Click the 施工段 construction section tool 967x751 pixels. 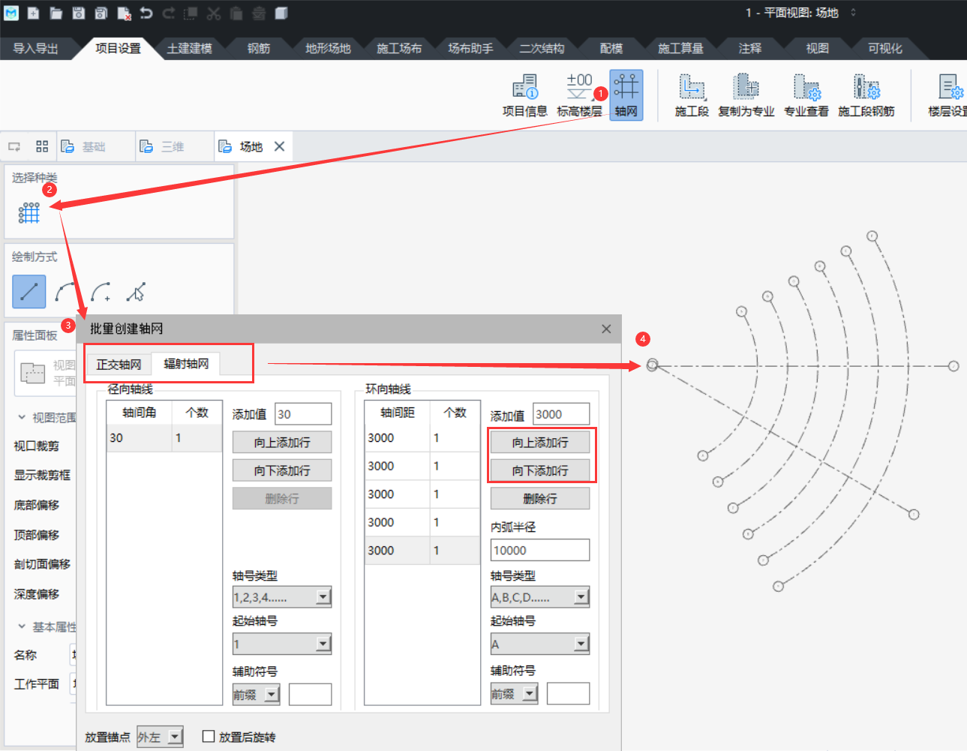point(691,95)
